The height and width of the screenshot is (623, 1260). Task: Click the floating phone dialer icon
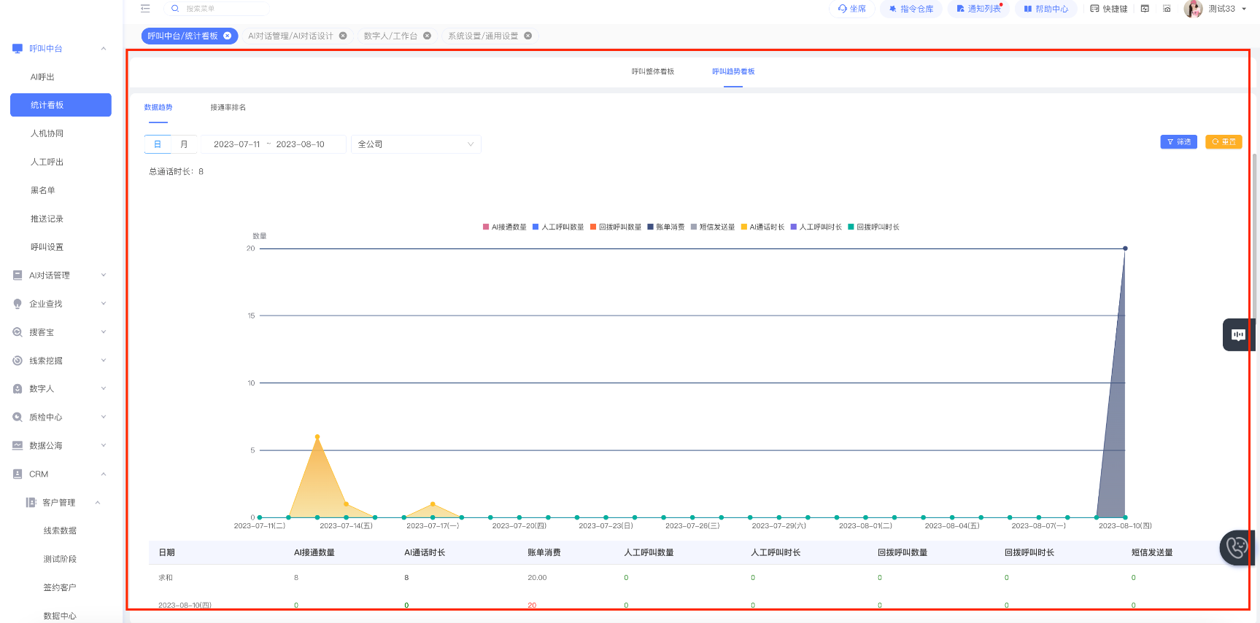pyautogui.click(x=1237, y=547)
